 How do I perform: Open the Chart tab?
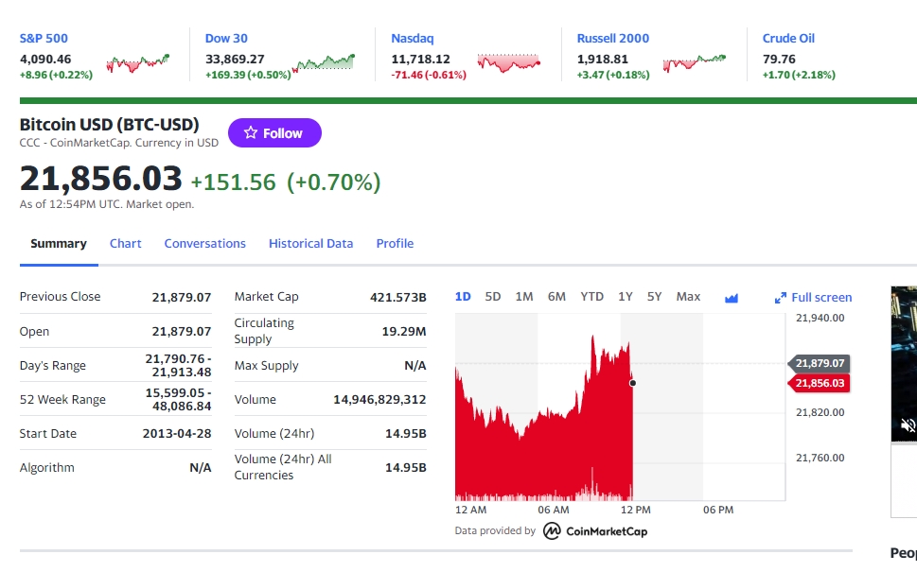[126, 244]
